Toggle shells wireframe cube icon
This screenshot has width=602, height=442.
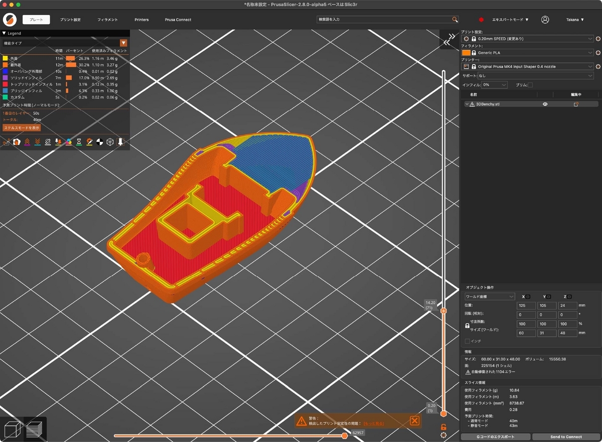[x=110, y=142]
